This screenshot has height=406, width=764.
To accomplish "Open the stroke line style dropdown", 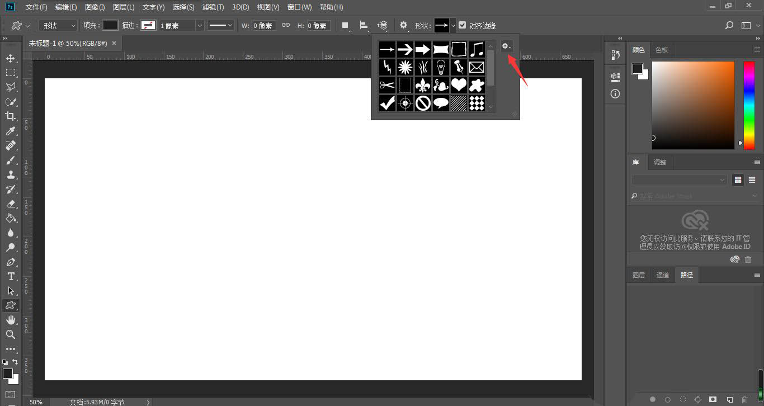I will pyautogui.click(x=220, y=25).
